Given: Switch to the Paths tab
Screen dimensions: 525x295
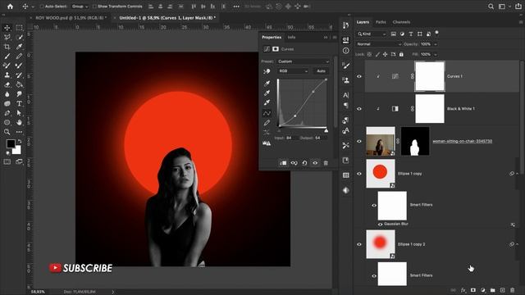Looking at the screenshot, I should pos(381,22).
